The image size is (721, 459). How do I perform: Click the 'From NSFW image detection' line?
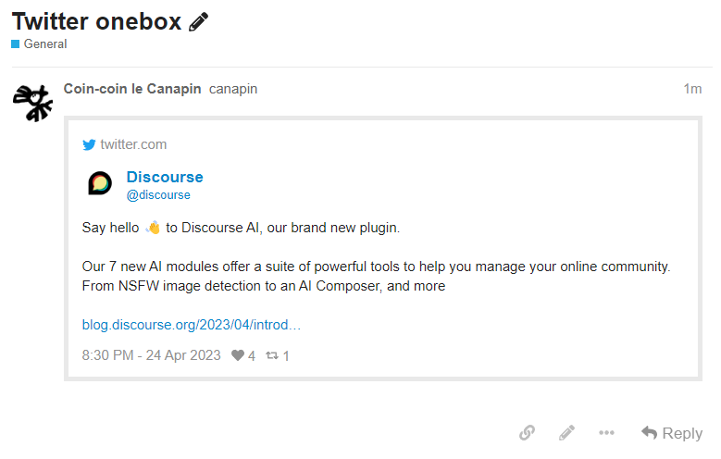click(x=264, y=286)
